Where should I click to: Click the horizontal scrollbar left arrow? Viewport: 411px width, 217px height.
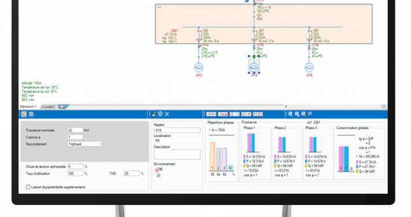(x=286, y=106)
